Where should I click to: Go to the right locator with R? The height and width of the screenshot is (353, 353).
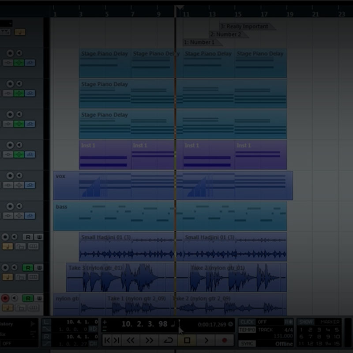coord(47,337)
